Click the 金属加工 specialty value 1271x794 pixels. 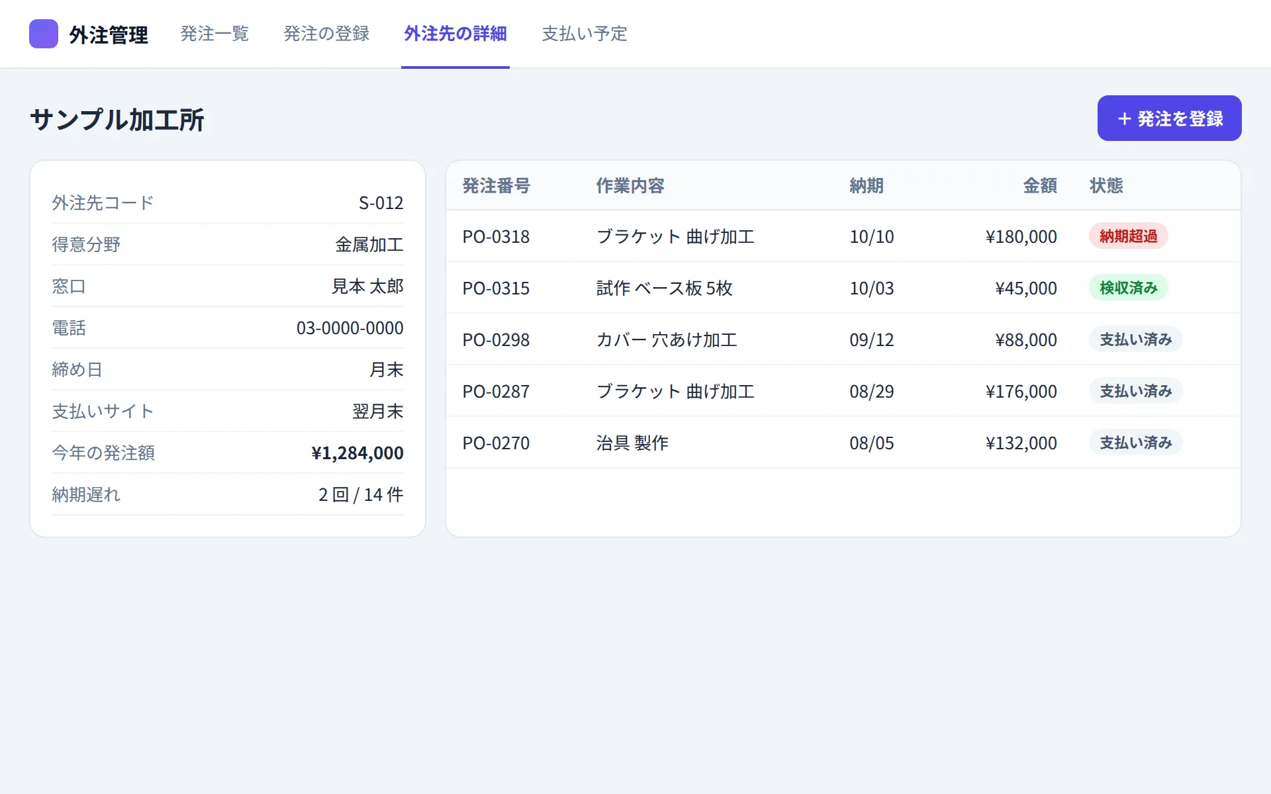[x=369, y=245]
